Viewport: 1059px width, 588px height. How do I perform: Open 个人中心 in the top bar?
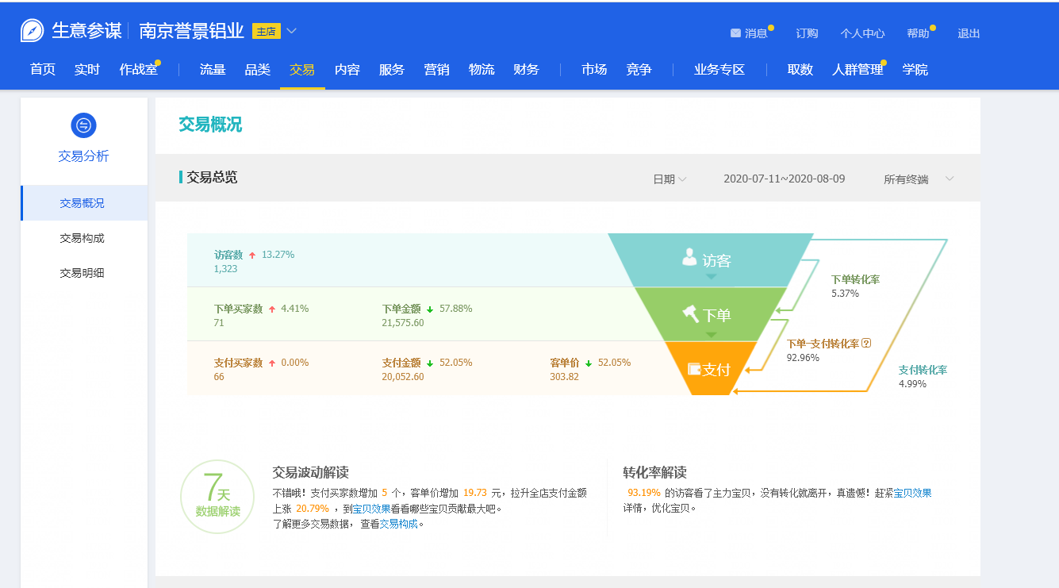pyautogui.click(x=862, y=33)
